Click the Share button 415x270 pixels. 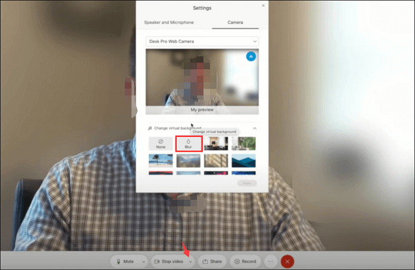(211, 261)
